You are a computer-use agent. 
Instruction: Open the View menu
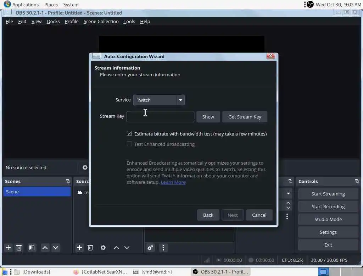point(37,22)
